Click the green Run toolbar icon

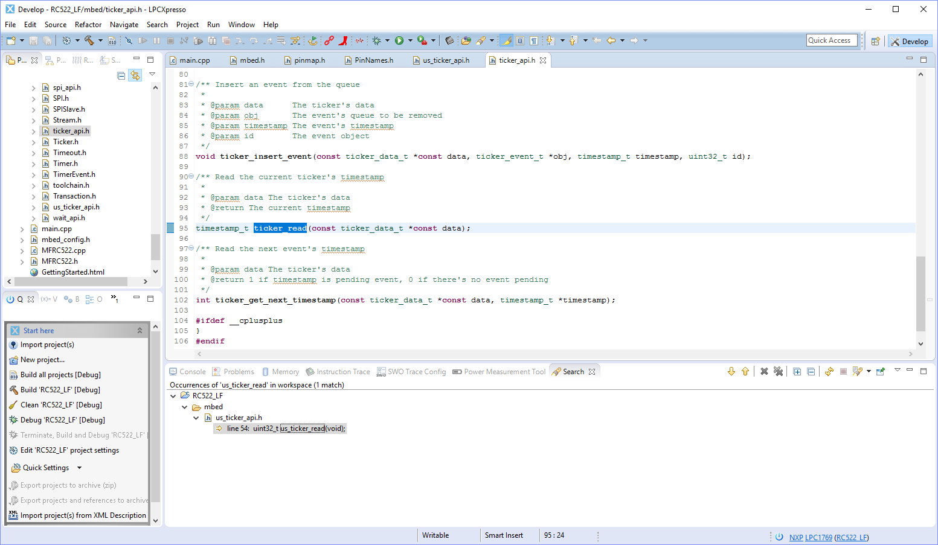pos(399,40)
